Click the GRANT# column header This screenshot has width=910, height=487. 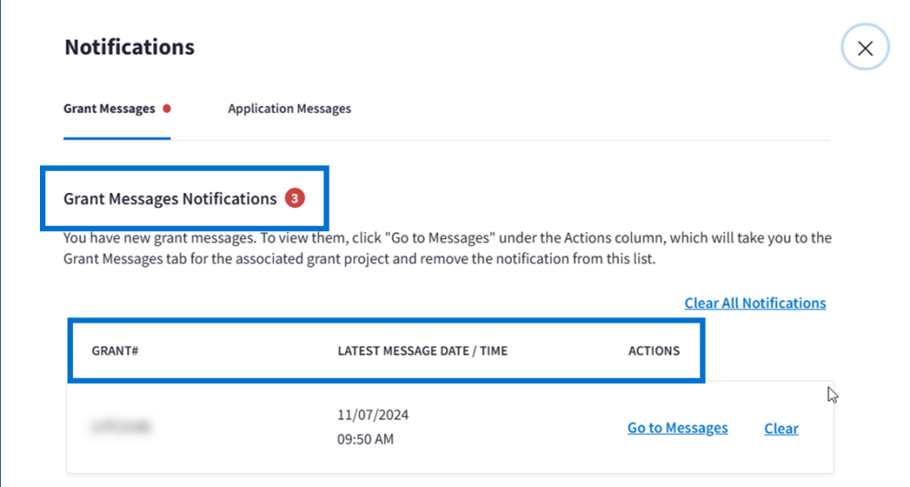pos(115,350)
